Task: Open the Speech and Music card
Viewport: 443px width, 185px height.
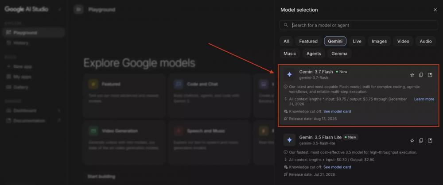Action: click(210, 143)
